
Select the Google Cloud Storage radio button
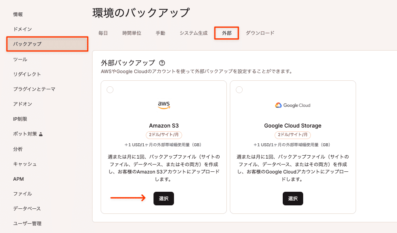point(239,90)
